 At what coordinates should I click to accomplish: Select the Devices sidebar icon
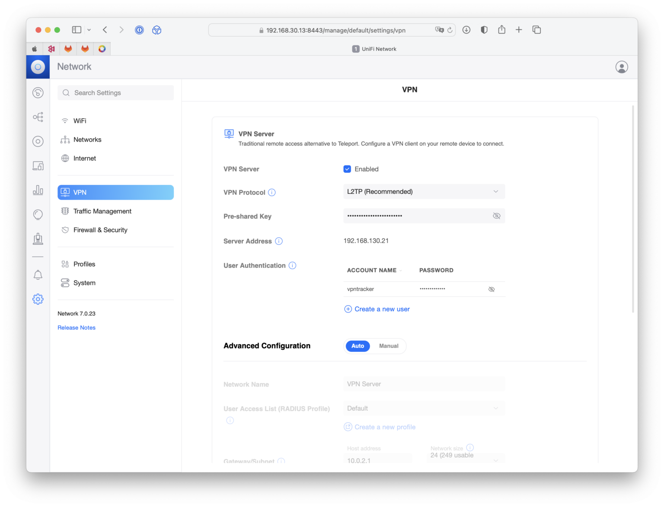[x=38, y=141]
